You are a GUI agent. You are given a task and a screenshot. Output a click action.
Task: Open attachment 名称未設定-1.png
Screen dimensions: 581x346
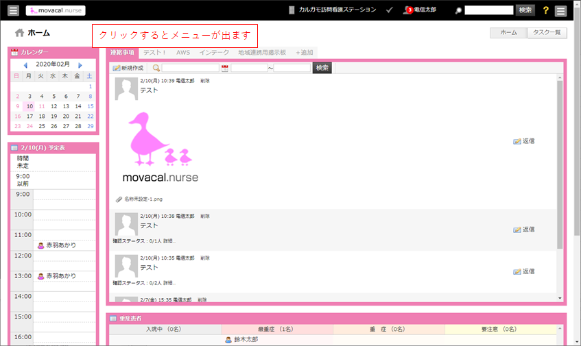[x=143, y=199]
